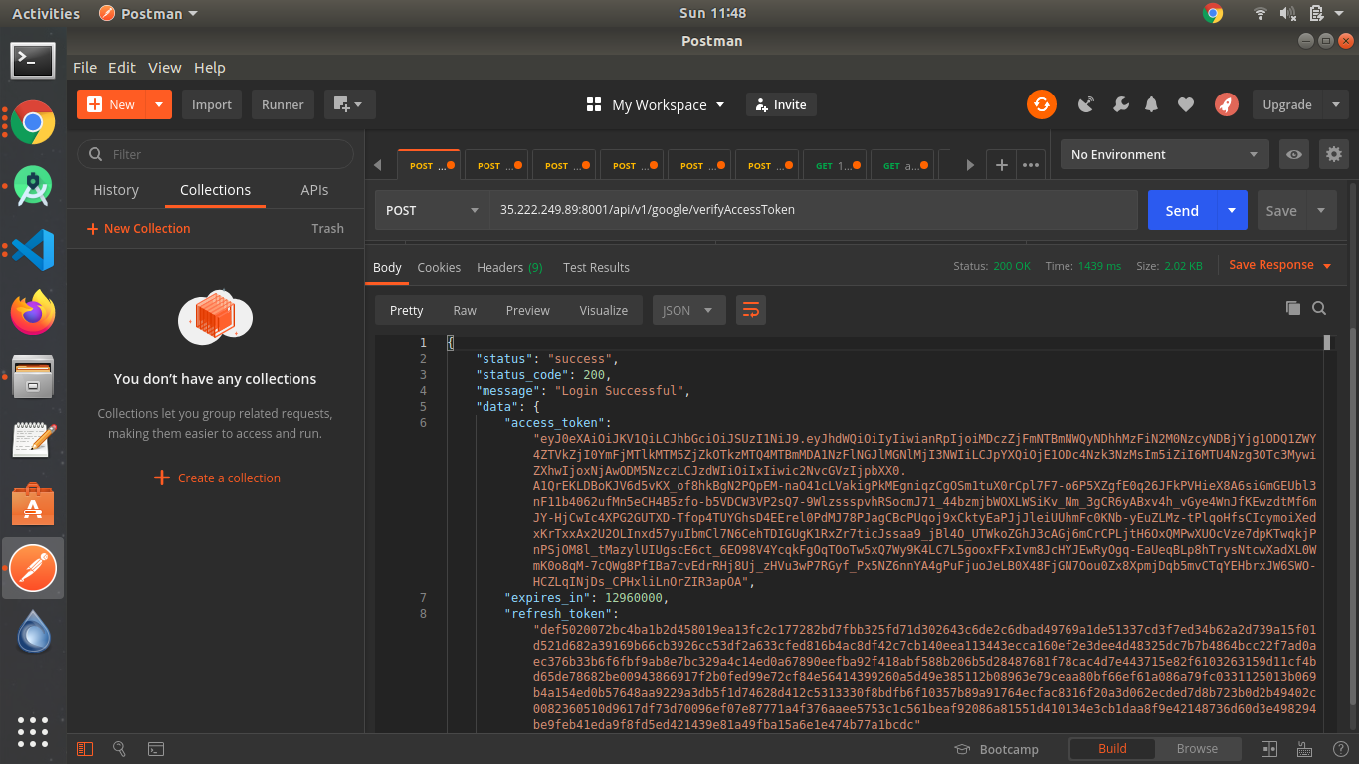Open the satellite capture requests icon

(x=1086, y=104)
